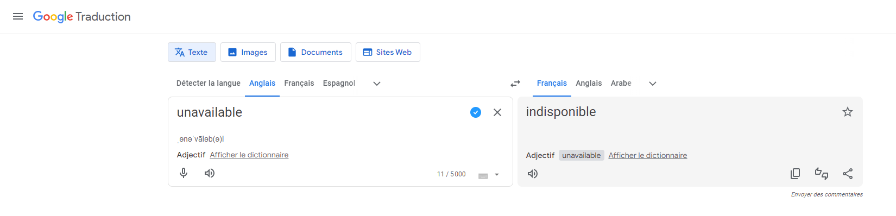Start voice input with the microphone
896x216 pixels.
[184, 173]
